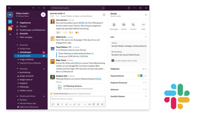203x117 pixels.
Task: Expand the Mitglieder section
Action: pyautogui.click(x=129, y=69)
